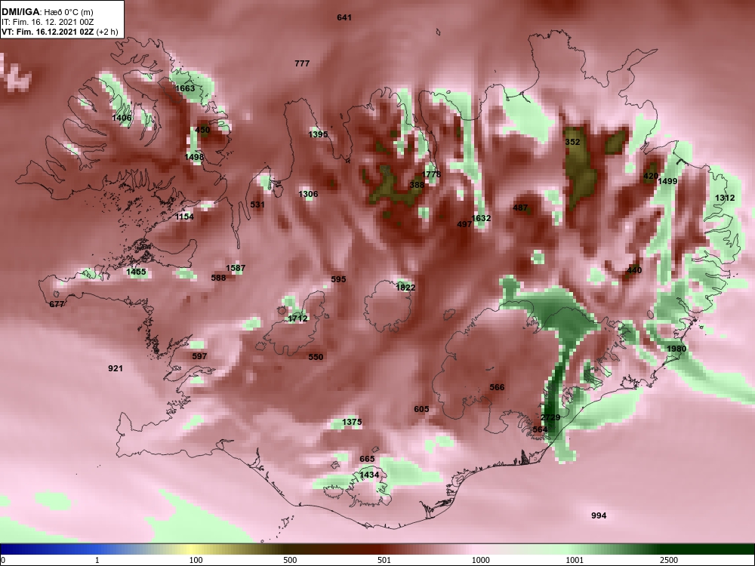The width and height of the screenshot is (755, 566).
Task: Pick the 2500 tick on the color scale
Action: (x=669, y=560)
